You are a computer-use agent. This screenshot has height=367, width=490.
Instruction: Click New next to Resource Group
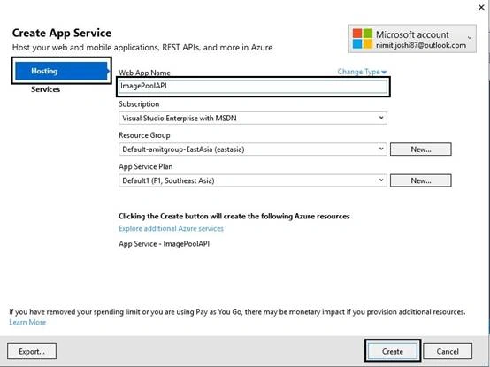point(421,149)
